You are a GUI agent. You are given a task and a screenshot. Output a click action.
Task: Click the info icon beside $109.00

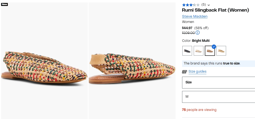[x=197, y=33]
